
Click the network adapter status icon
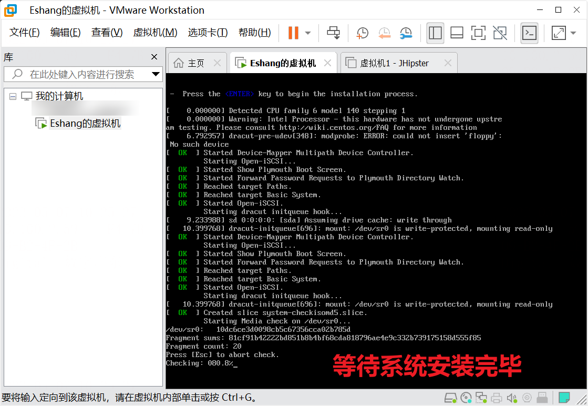(x=481, y=398)
